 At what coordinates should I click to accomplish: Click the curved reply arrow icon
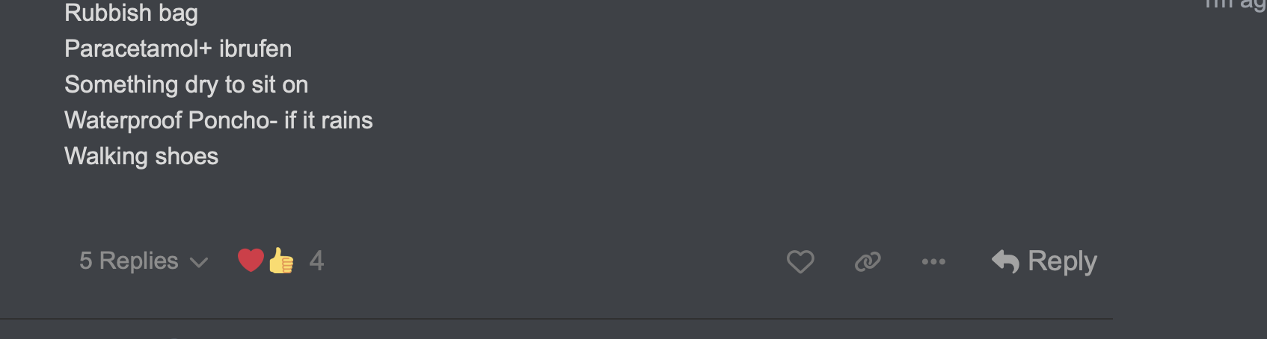tap(1005, 261)
